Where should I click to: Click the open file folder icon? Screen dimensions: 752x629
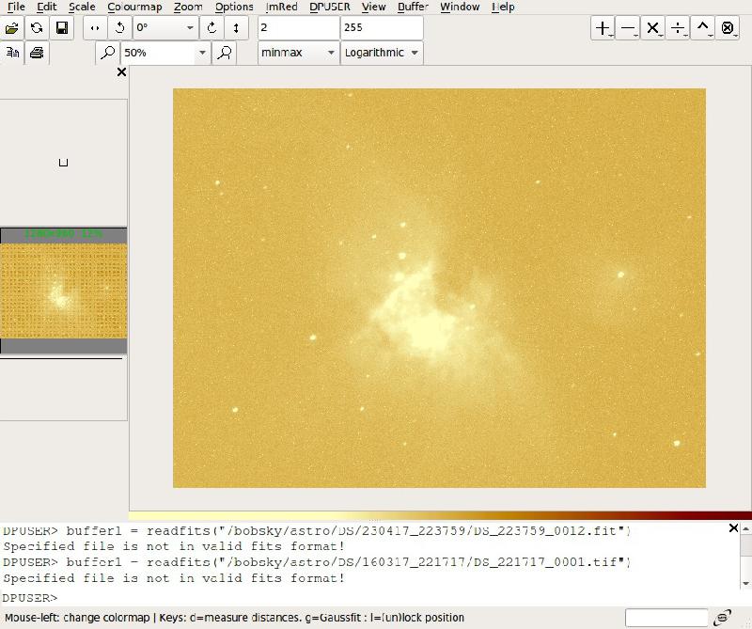coord(11,28)
